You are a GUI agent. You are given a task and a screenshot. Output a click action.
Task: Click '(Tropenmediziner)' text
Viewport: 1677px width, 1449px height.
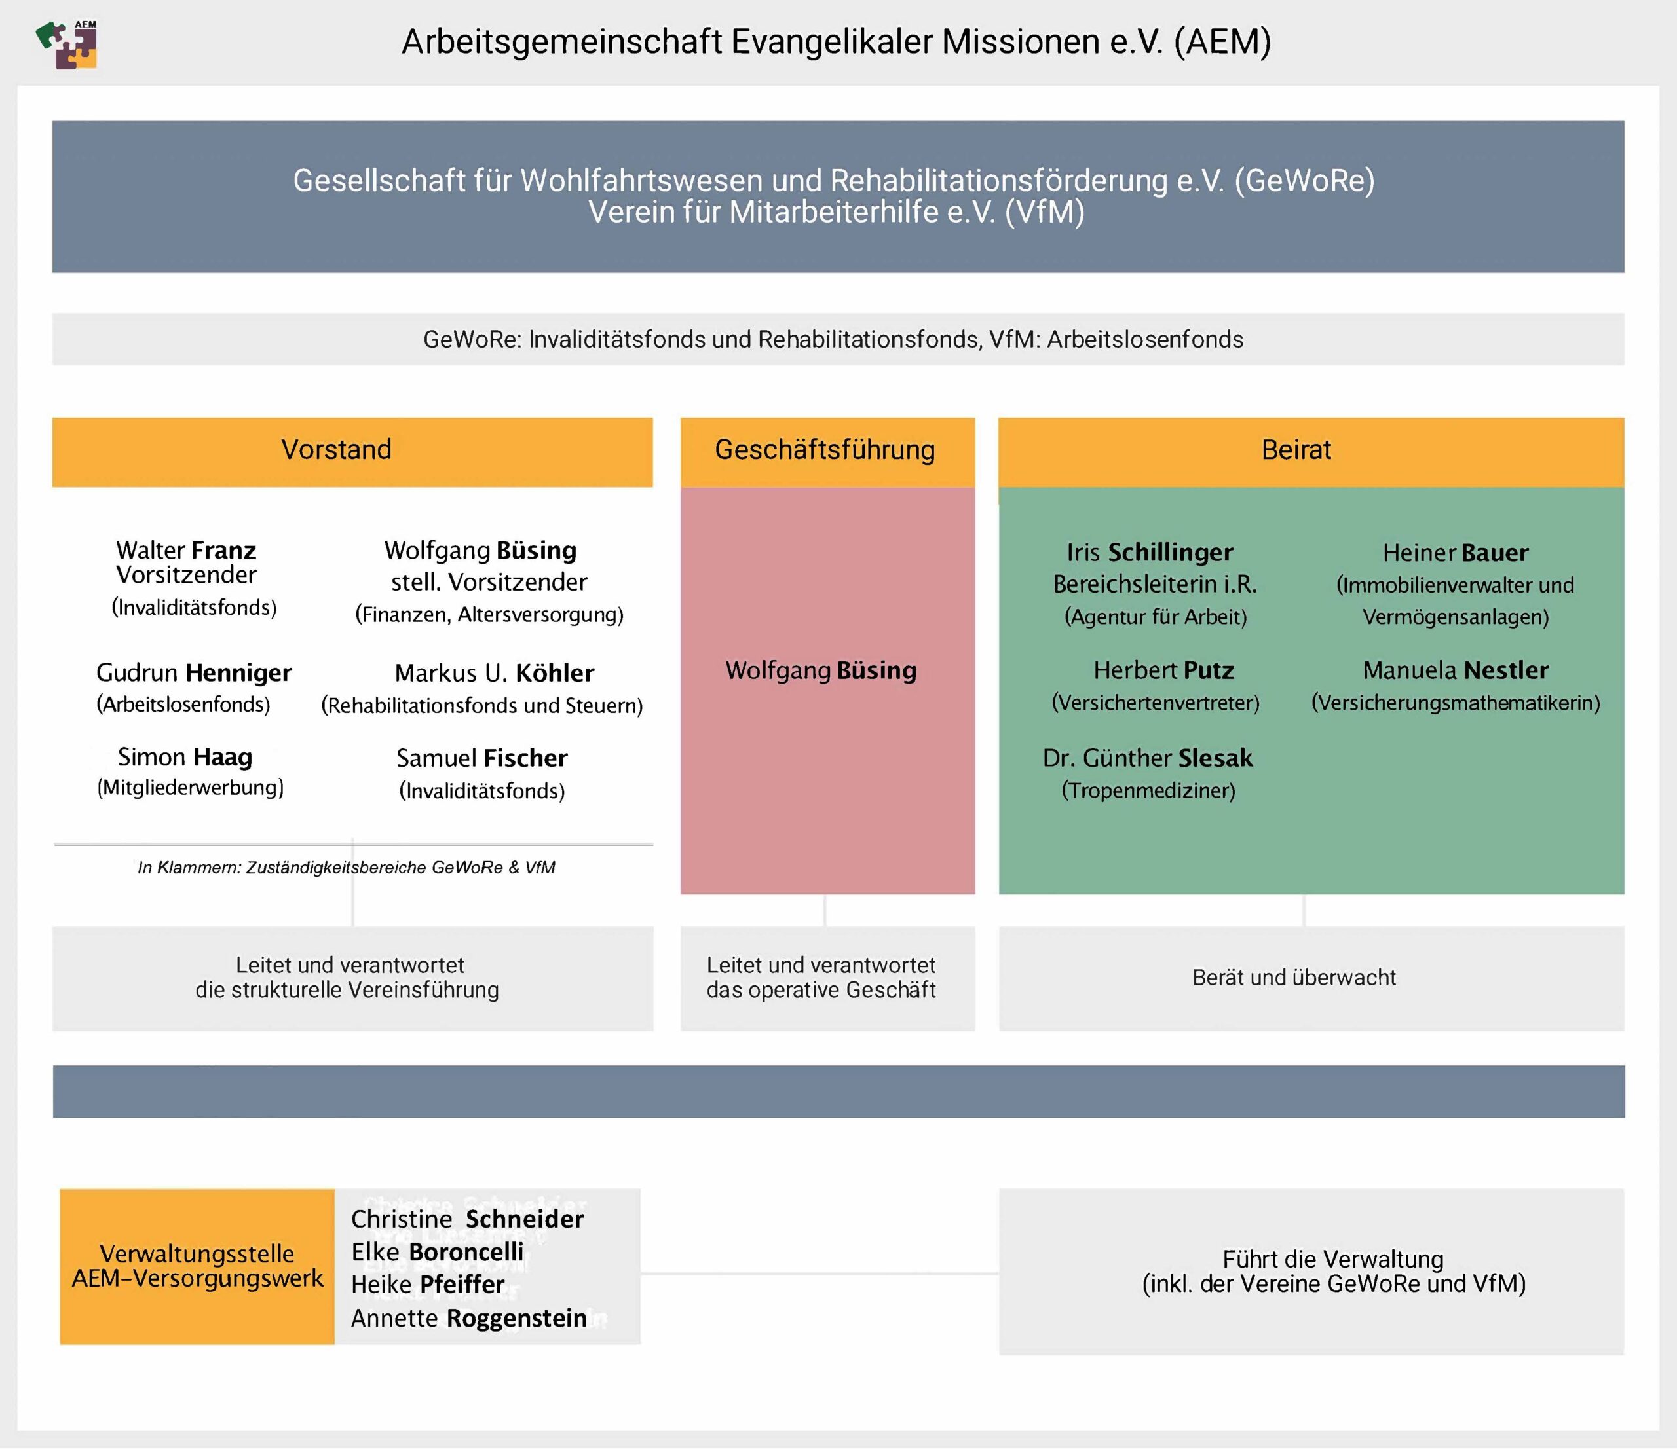pos(1148,790)
